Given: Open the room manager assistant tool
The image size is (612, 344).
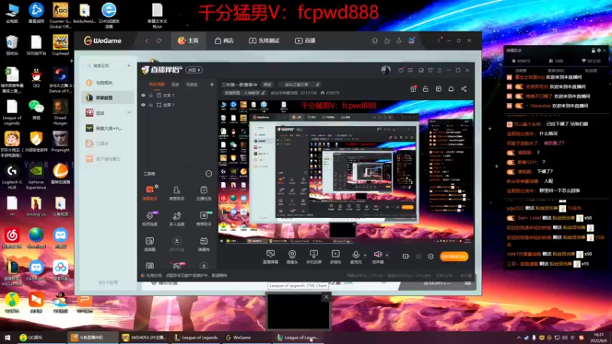Looking at the screenshot, I should click(x=177, y=193).
